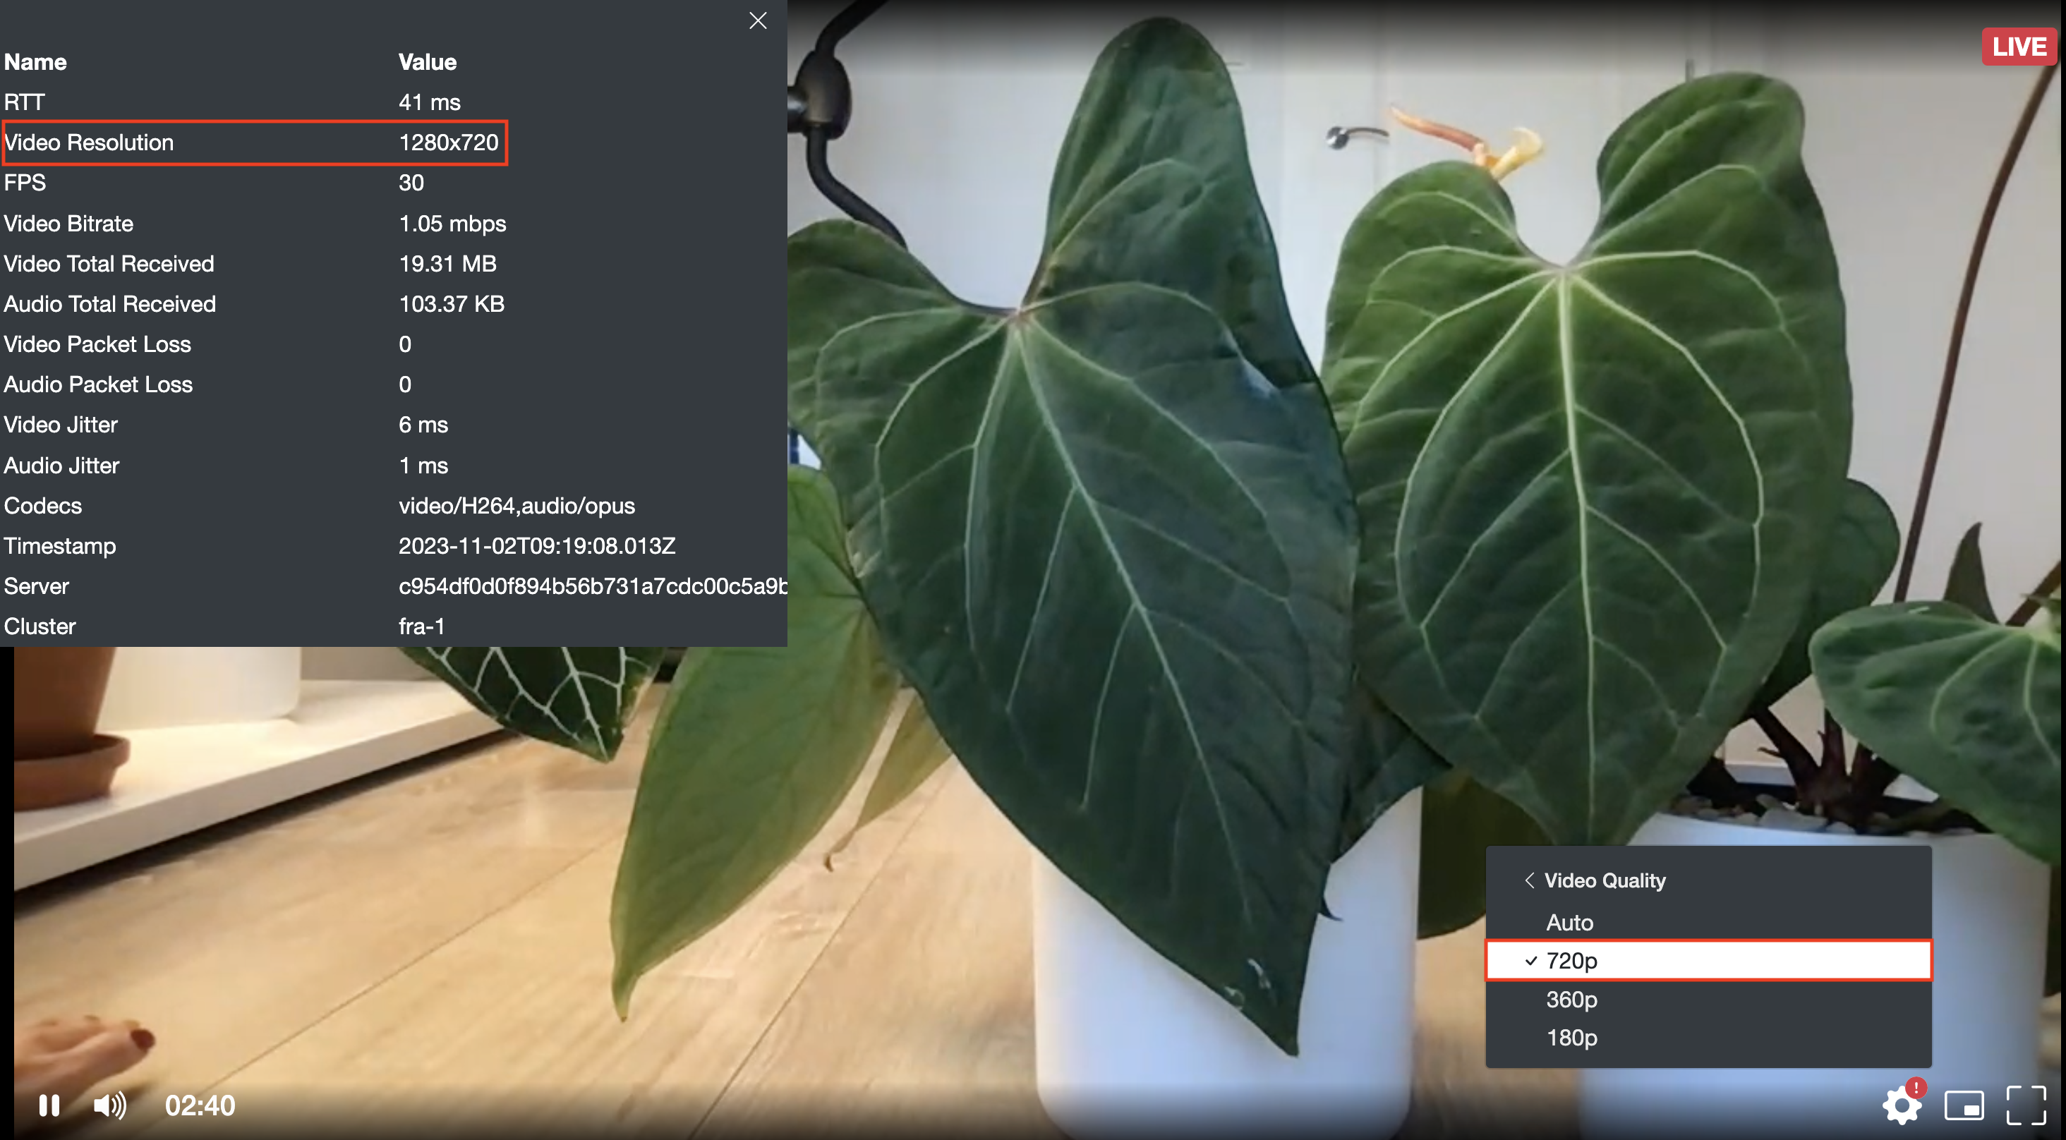Close the stats overlay panel
2066x1140 pixels.
[x=758, y=21]
